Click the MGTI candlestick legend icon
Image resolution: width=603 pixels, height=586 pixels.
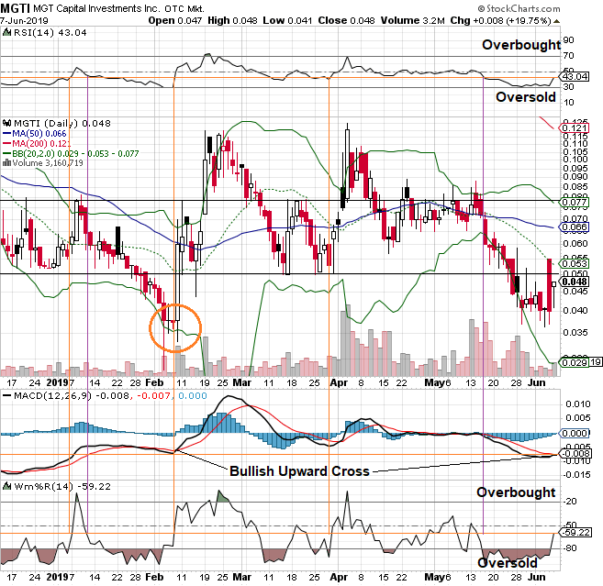tap(6, 124)
